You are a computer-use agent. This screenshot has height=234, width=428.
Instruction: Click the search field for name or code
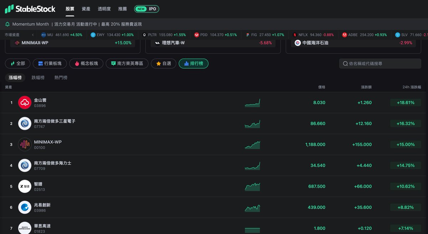pos(380,64)
